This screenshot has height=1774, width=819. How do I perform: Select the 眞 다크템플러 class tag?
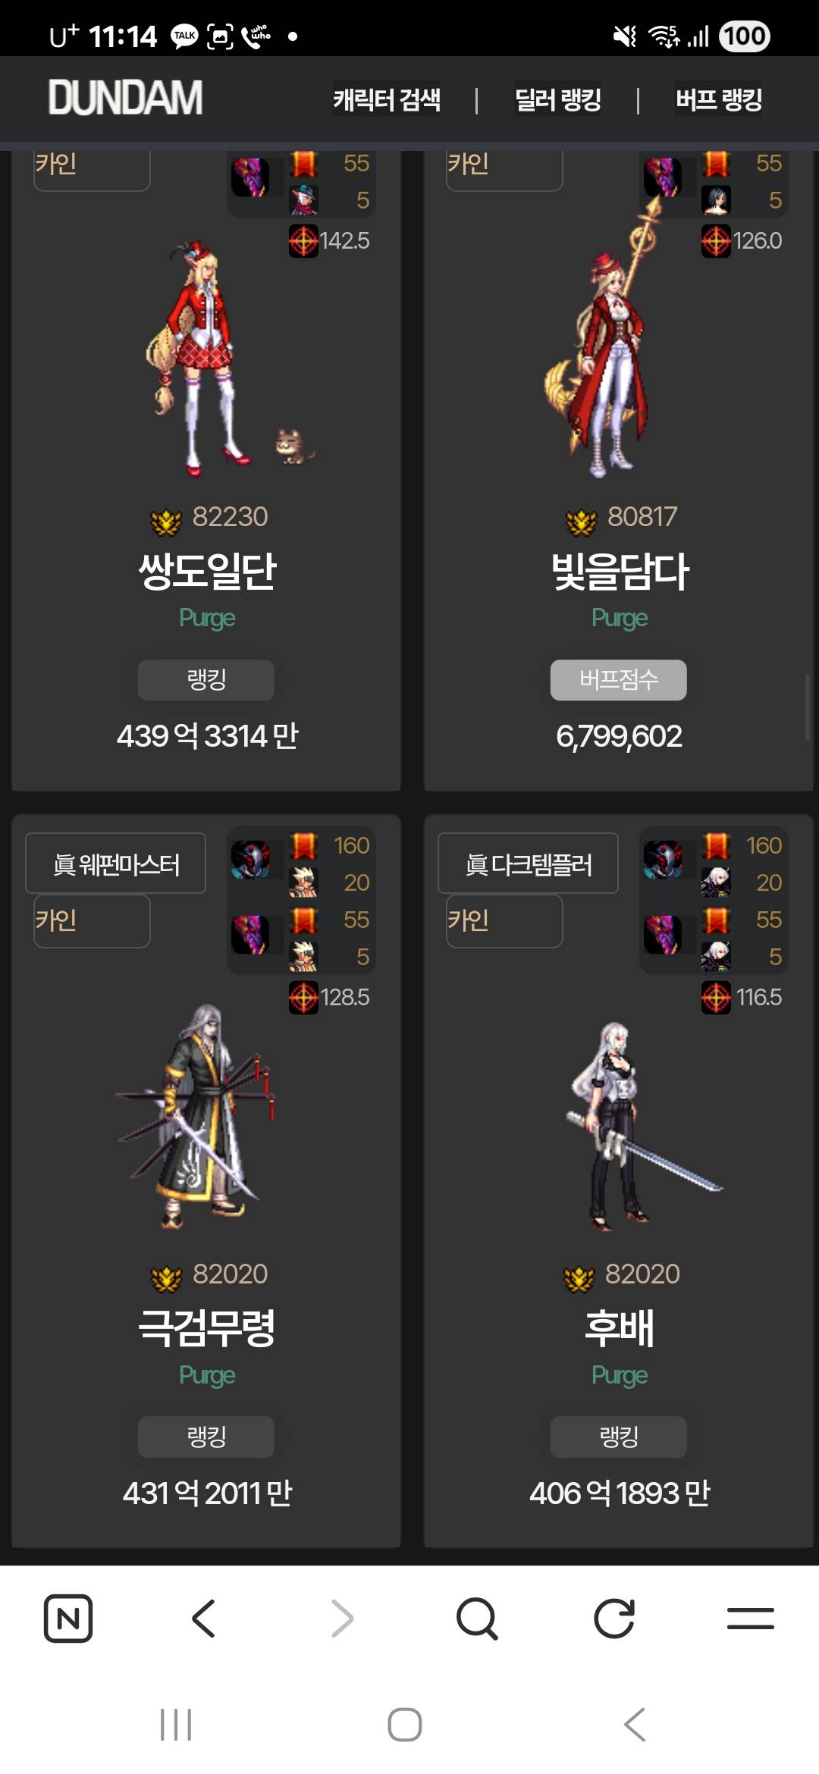click(x=529, y=863)
